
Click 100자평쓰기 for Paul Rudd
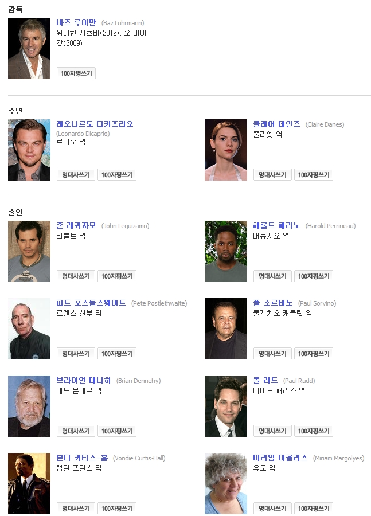pyautogui.click(x=314, y=431)
